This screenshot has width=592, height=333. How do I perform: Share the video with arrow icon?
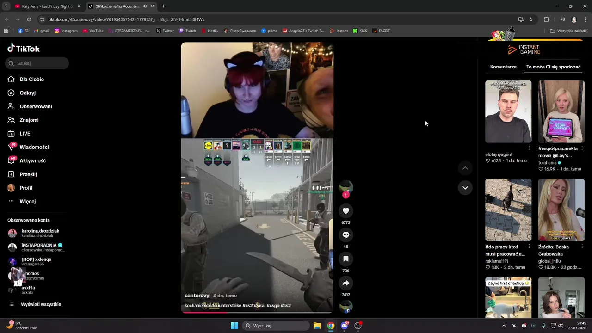[345, 283]
